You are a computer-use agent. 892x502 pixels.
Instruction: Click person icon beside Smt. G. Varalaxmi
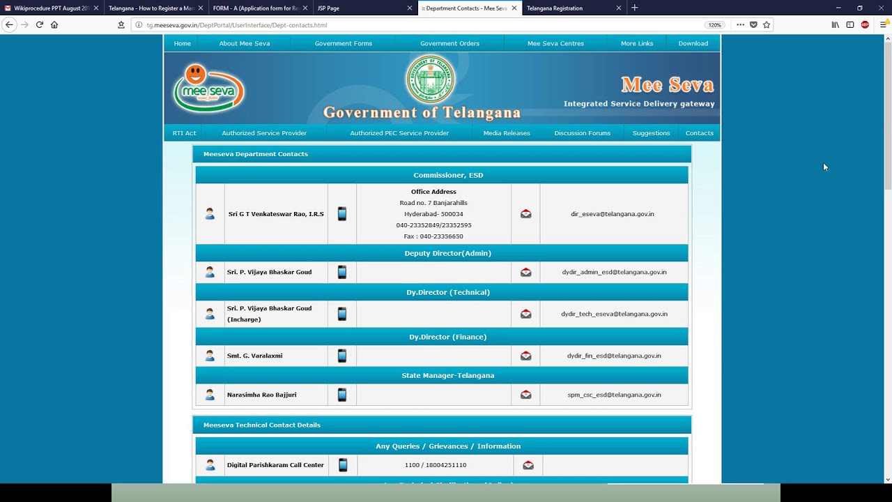[x=210, y=356]
